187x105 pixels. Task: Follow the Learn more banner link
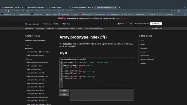click(x=120, y=18)
